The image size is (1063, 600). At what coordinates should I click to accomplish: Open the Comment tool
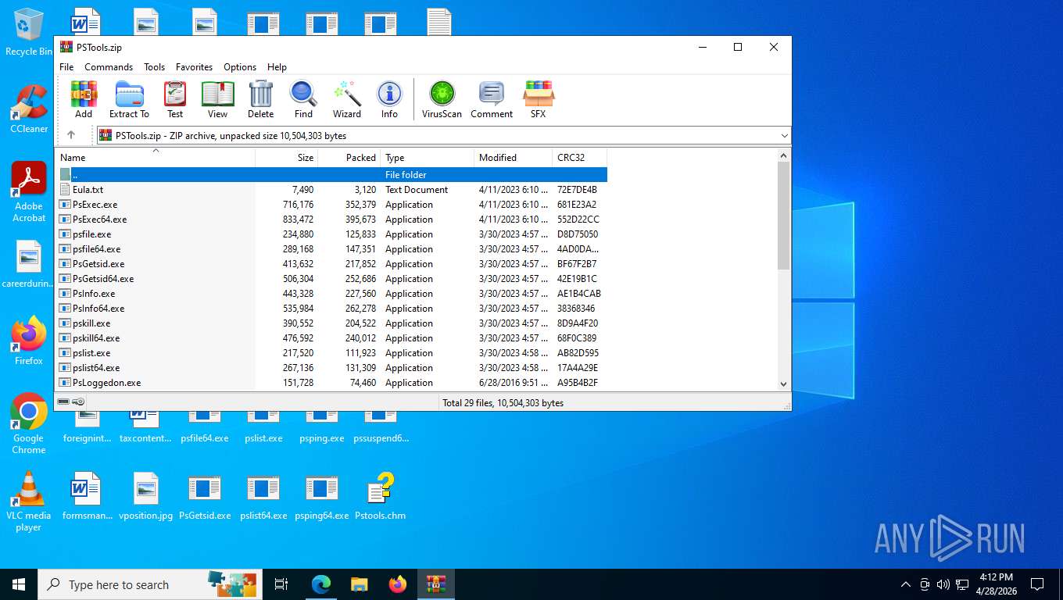tap(492, 99)
